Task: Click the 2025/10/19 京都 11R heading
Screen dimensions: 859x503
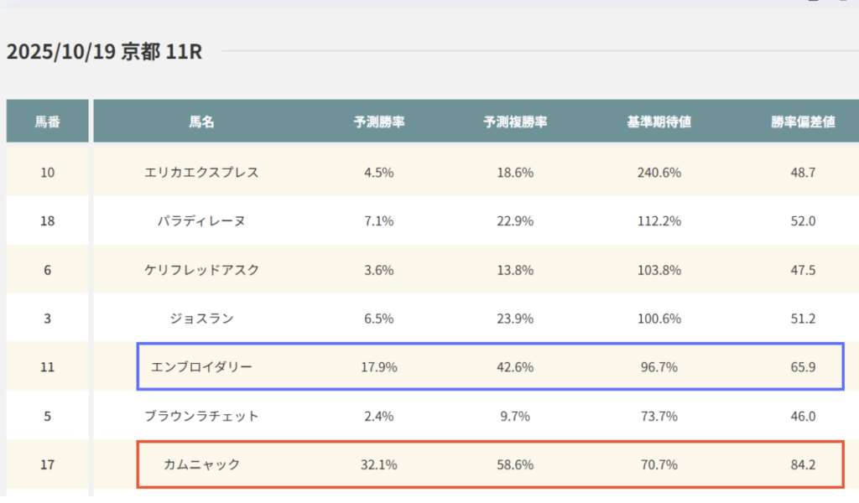Action: tap(104, 52)
